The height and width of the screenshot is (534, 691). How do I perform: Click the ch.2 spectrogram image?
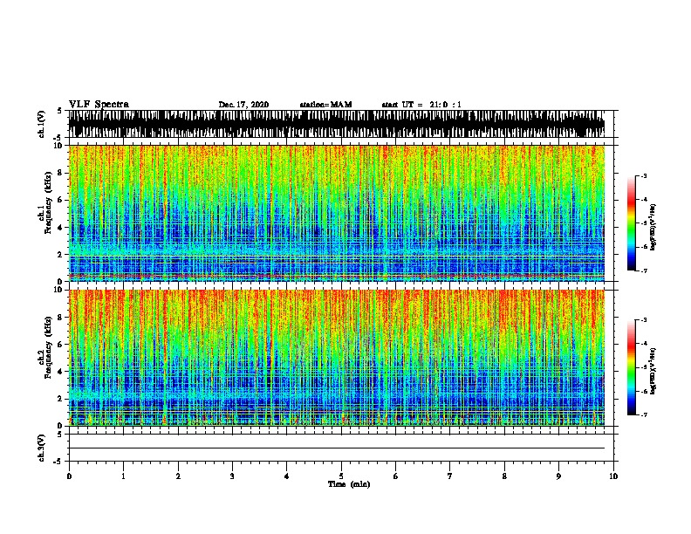coord(337,358)
